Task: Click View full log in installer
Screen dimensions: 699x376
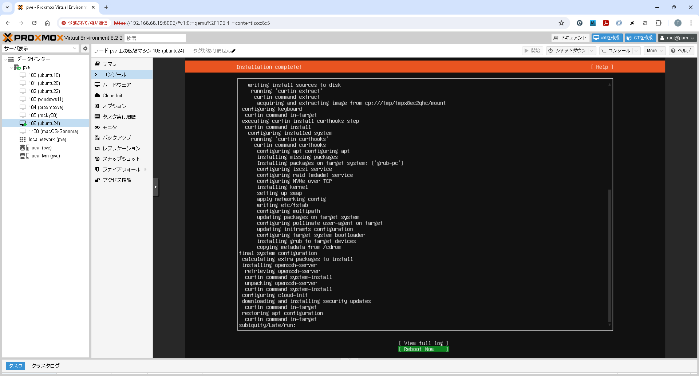Action: [x=423, y=343]
